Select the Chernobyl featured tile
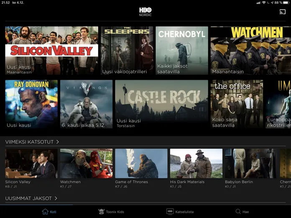The width and height of the screenshot is (291, 218). pos(181,51)
